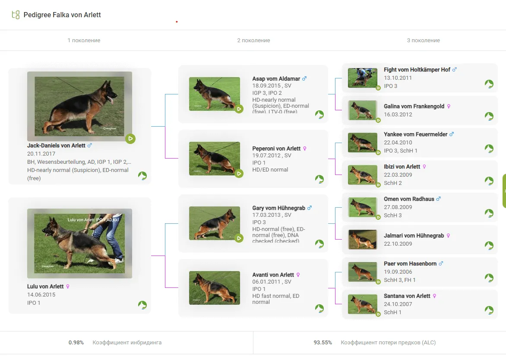Open the Omen vom Radhaus thumbnail image
506x356 pixels.
362,207
